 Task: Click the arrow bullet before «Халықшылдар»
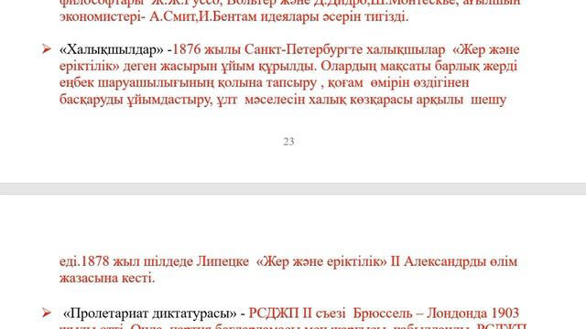point(47,48)
